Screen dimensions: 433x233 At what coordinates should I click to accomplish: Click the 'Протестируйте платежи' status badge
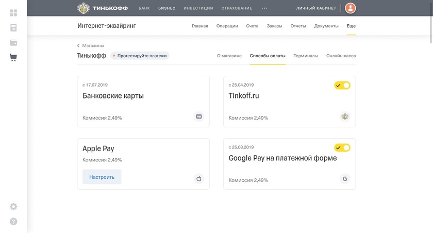(x=140, y=56)
